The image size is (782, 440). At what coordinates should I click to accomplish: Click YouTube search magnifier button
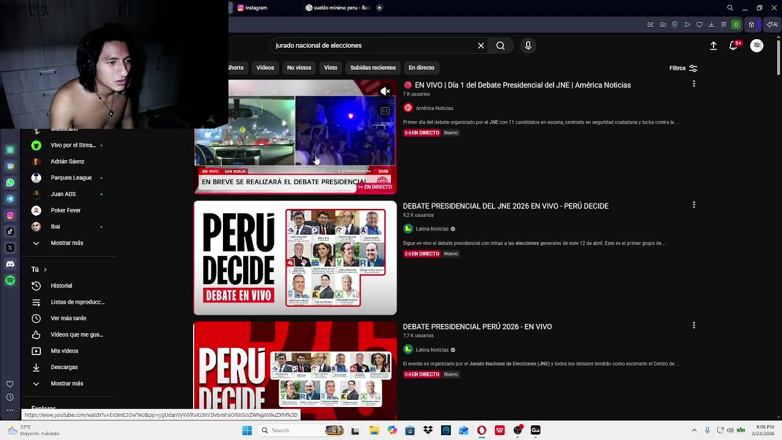click(x=500, y=45)
